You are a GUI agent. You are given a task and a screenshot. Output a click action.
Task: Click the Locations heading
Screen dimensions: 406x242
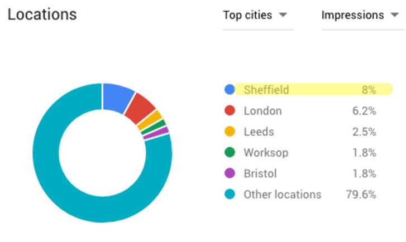click(42, 15)
